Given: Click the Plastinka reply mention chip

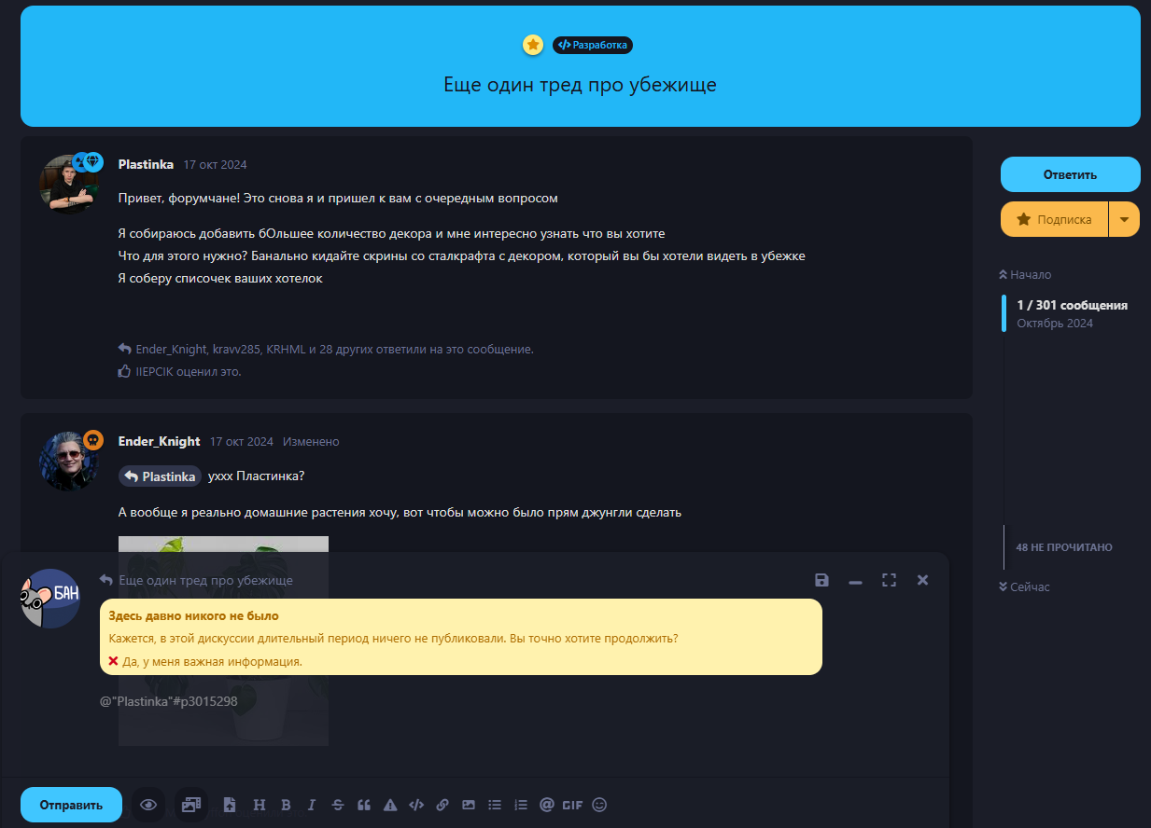Looking at the screenshot, I should [x=161, y=476].
